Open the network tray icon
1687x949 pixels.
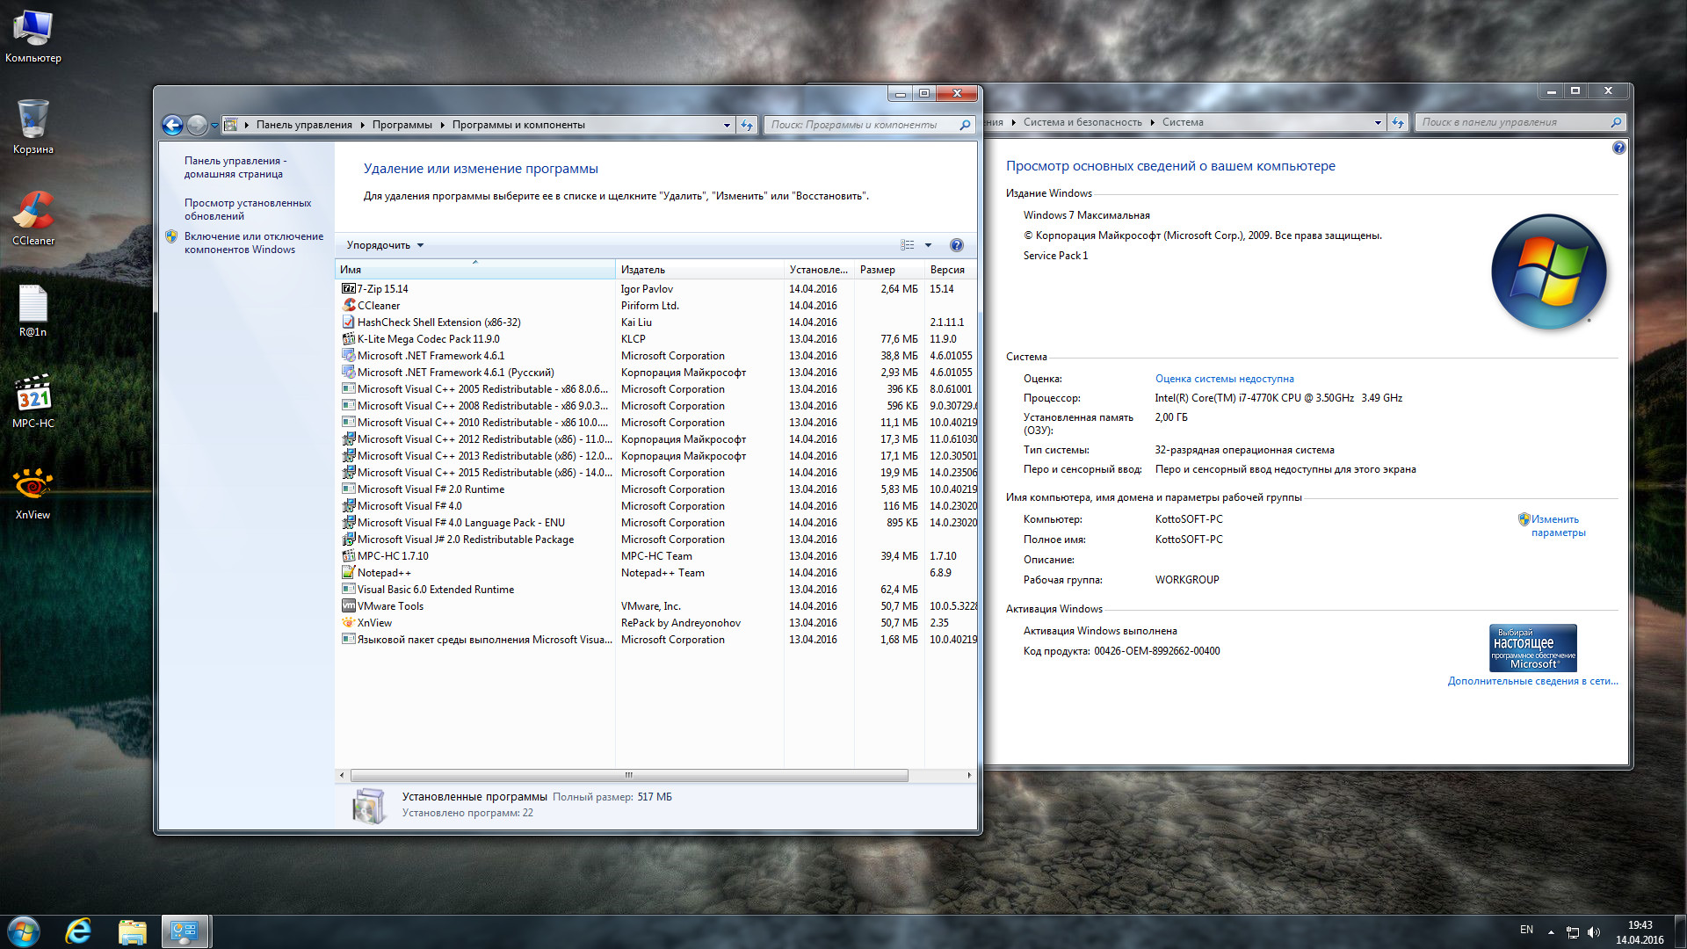[1573, 932]
